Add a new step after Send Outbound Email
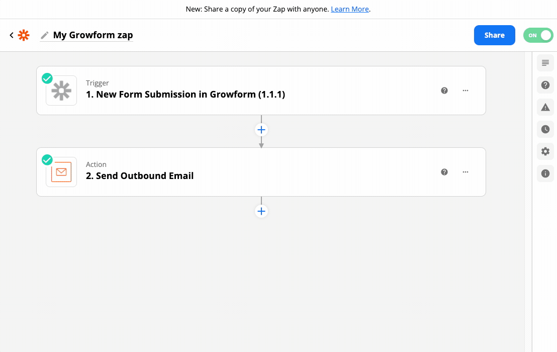Screen dimensions: 557x352 pyautogui.click(x=261, y=211)
